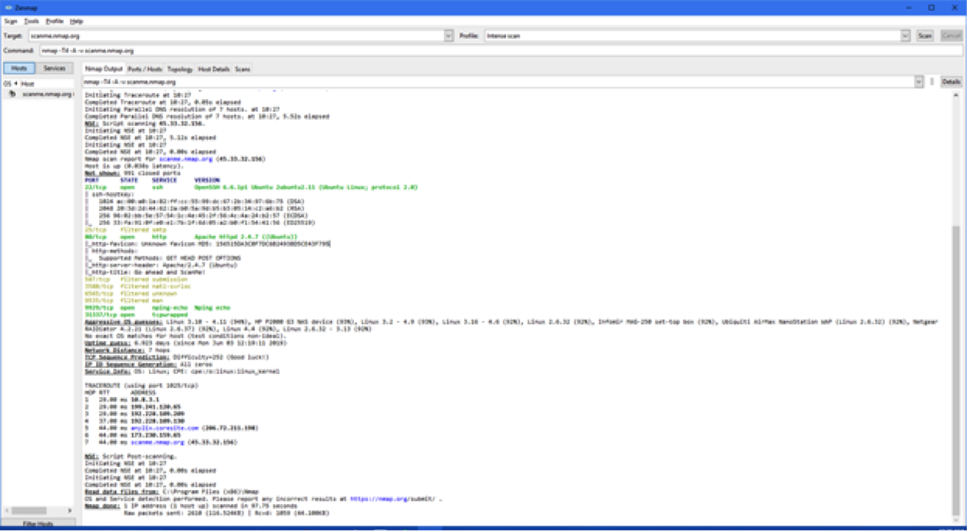967x531 pixels.
Task: Open the Tools menu
Action: (31, 22)
